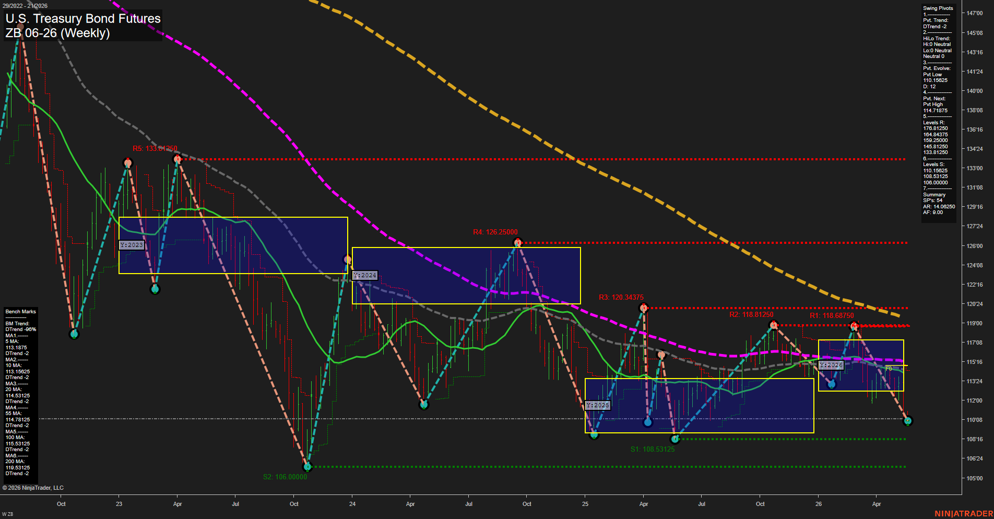The image size is (994, 519).
Task: Click the ZB 06-26 (Weekly) subtitle
Action: (x=57, y=33)
